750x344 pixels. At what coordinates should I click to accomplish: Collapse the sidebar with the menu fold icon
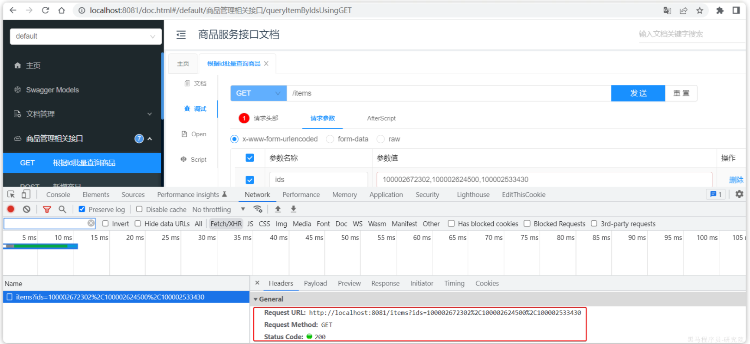pos(181,35)
